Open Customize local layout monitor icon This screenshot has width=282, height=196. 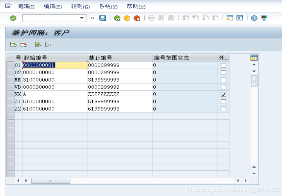pos(264,18)
